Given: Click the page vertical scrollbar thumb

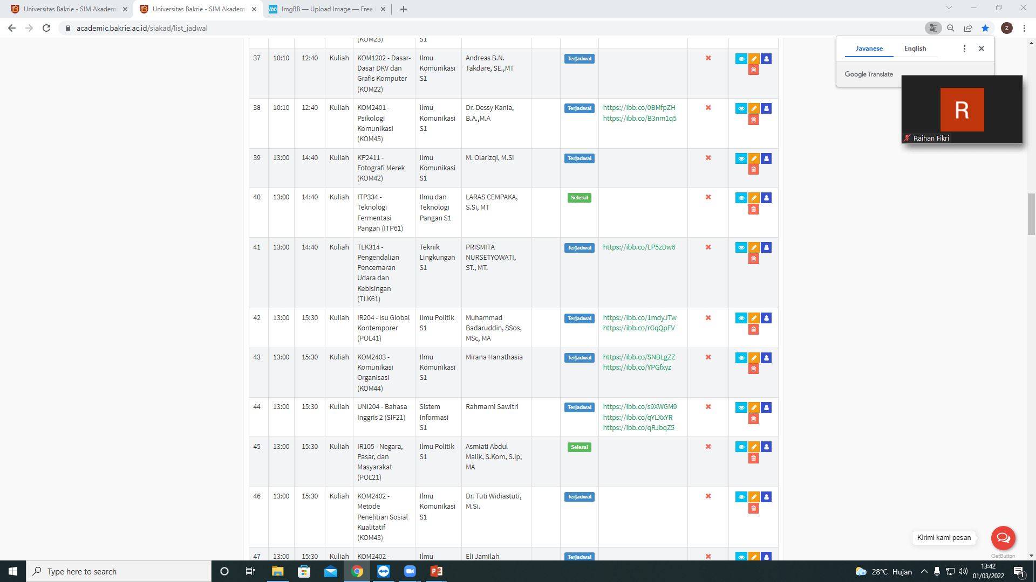Looking at the screenshot, I should point(1031,214).
